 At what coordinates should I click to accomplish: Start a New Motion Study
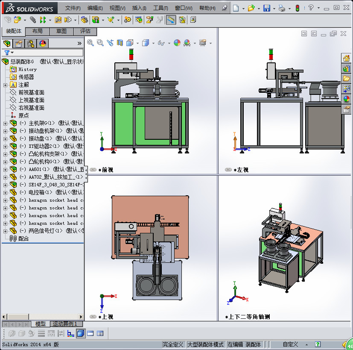coord(128,20)
